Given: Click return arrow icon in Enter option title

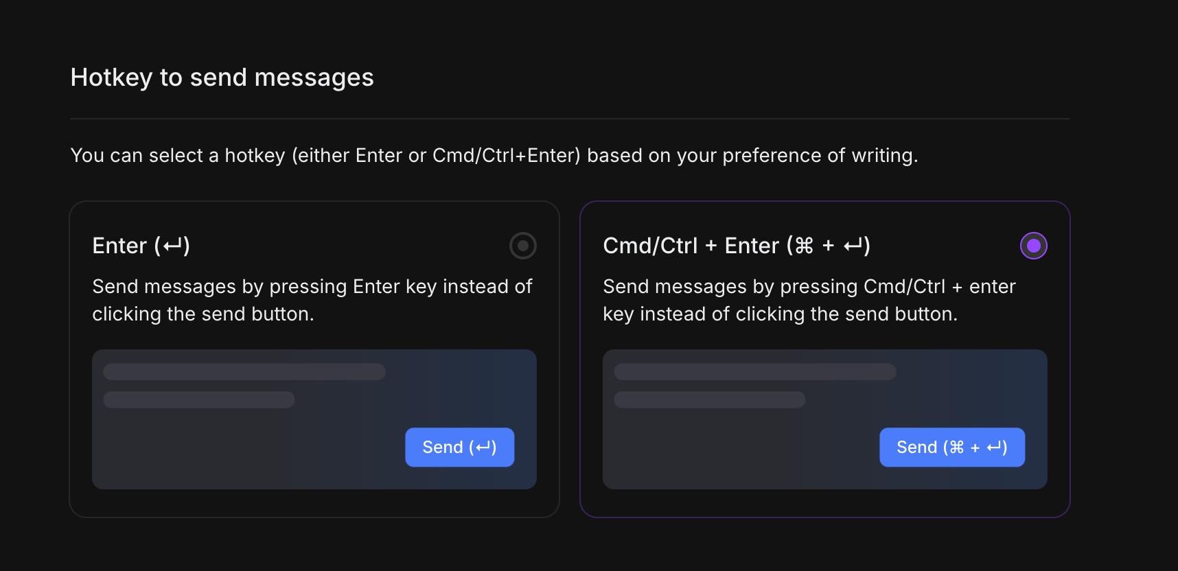Looking at the screenshot, I should point(172,245).
